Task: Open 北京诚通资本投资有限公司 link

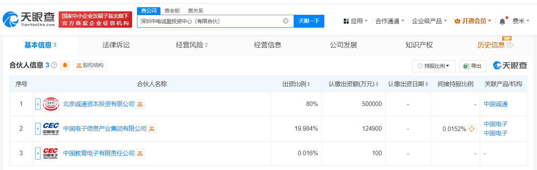Action: click(99, 104)
